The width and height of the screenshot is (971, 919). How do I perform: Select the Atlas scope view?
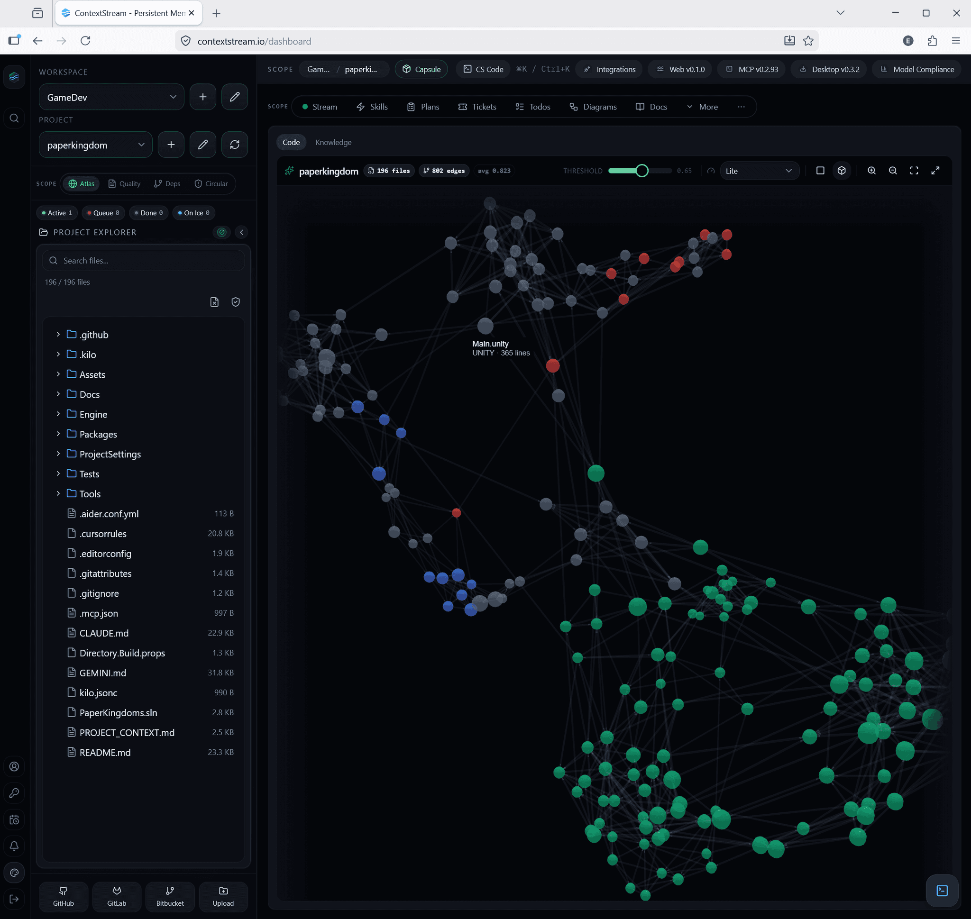82,184
